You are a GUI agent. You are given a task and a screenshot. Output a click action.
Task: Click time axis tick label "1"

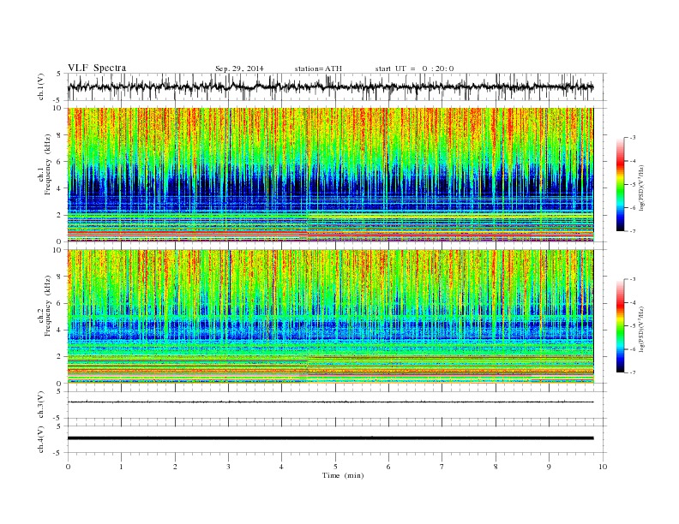[121, 467]
